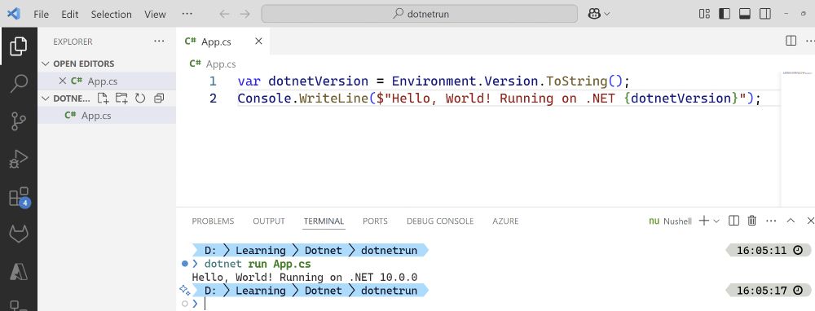Switch to the Output panel tab
This screenshot has height=311, width=815.
pos(269,221)
